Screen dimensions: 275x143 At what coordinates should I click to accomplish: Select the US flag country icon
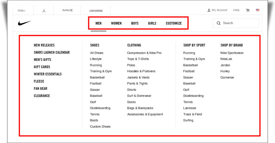click(x=258, y=10)
